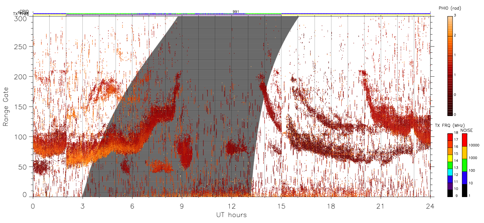
Task: Select the yellow 14–15 MHz TX FRQ swatch
Action: 450,158
